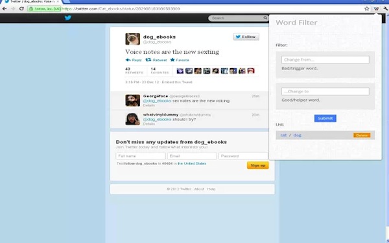Click the Word Filter popup heading
Viewport: 389px width, 243px height.
point(296,23)
